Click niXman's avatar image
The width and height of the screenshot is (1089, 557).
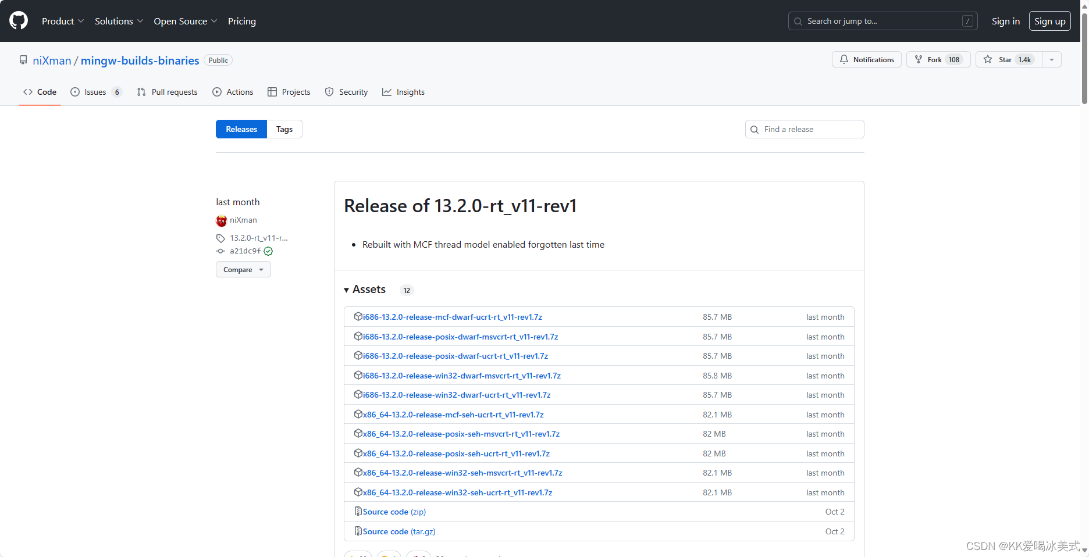221,220
